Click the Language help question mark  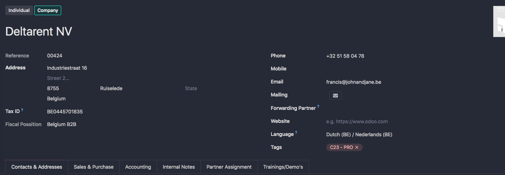[296, 133]
